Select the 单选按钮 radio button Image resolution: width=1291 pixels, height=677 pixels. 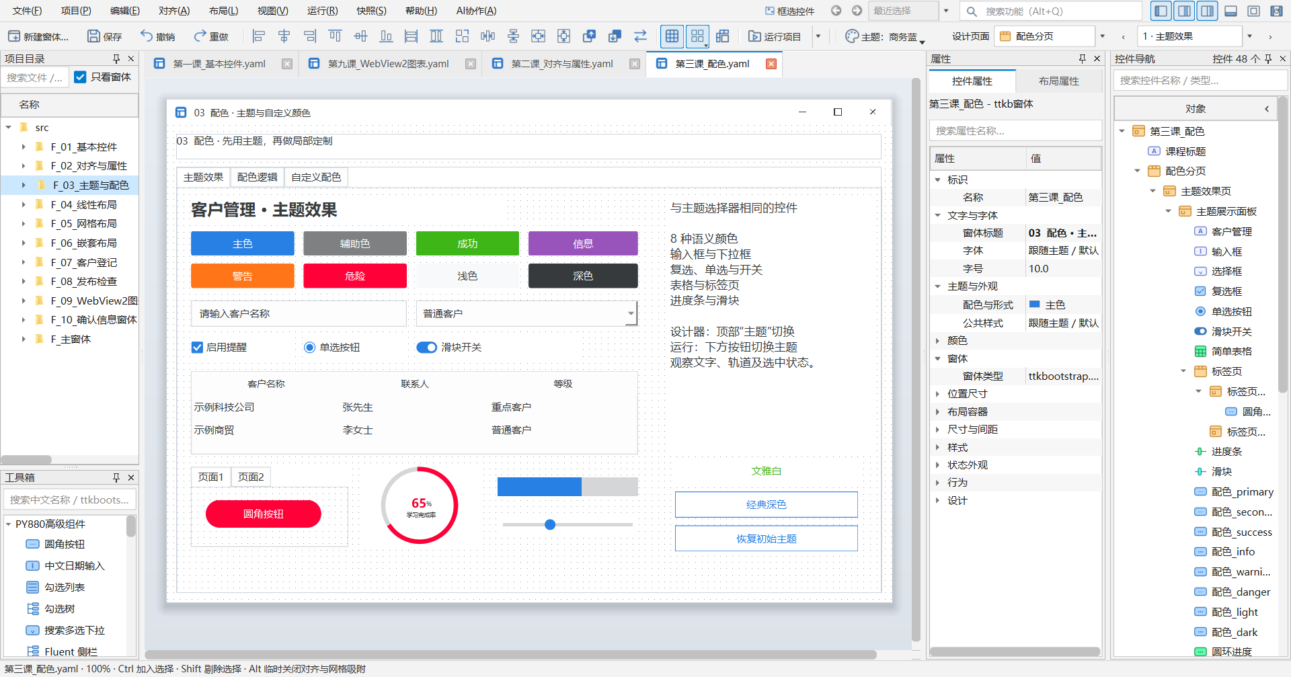coord(309,348)
